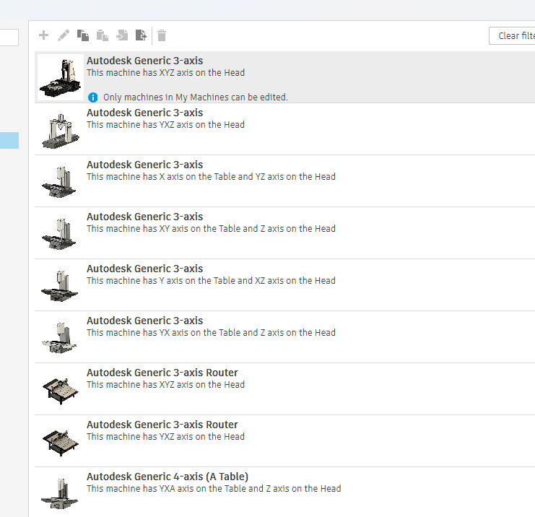535x517 pixels.
Task: Select thumbnail of XY axis on Table machine
Action: tap(59, 234)
